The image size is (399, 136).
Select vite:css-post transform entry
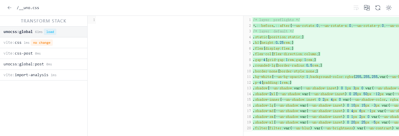43,53
